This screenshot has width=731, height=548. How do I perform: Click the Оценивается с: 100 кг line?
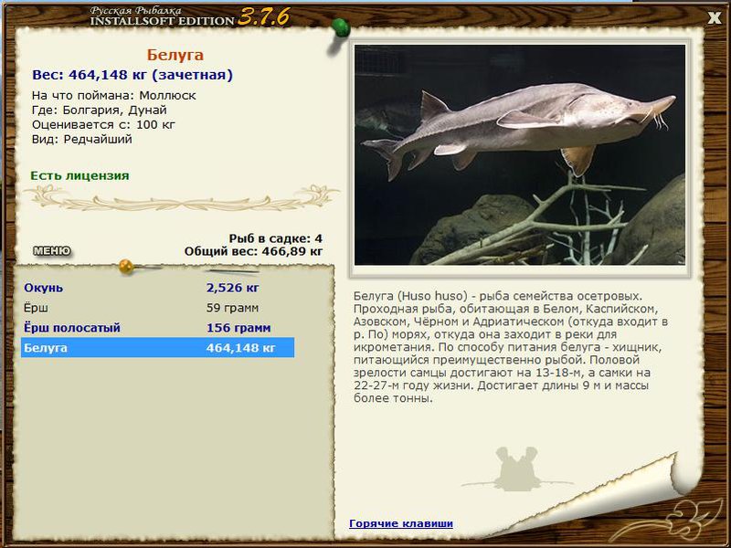pos(103,125)
